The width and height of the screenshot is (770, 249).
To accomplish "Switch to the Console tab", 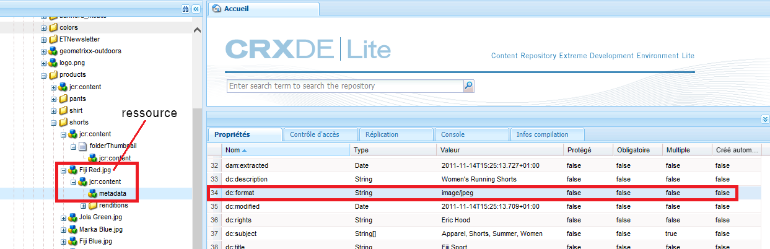I will point(471,134).
